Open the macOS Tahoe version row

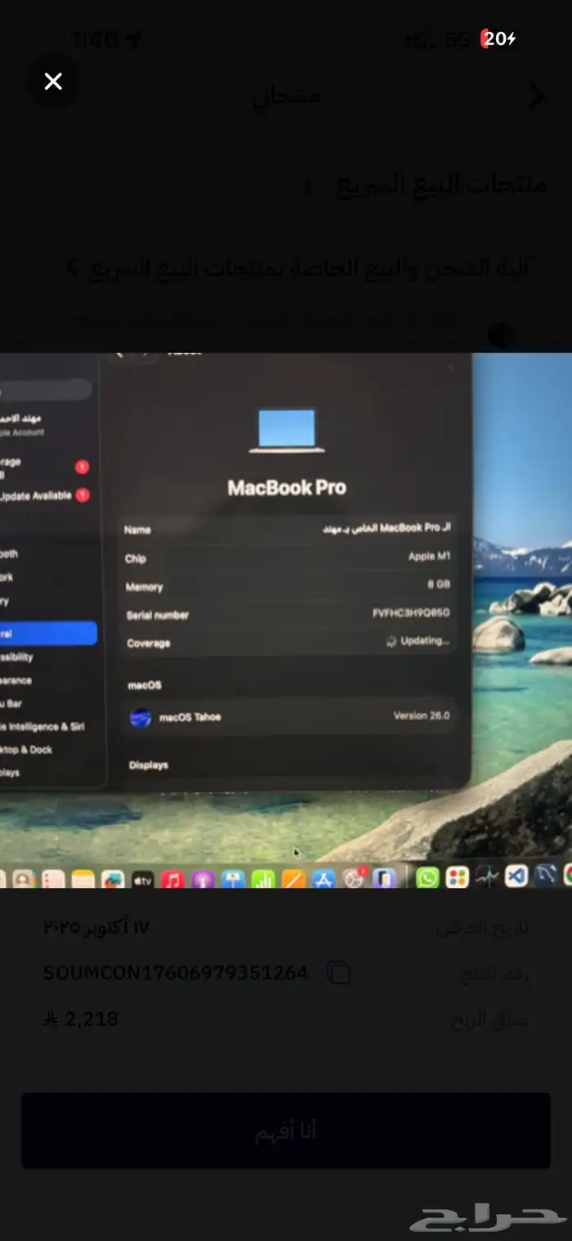pos(289,717)
